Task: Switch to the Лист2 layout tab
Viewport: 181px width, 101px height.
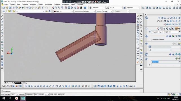Action: coord(24,83)
